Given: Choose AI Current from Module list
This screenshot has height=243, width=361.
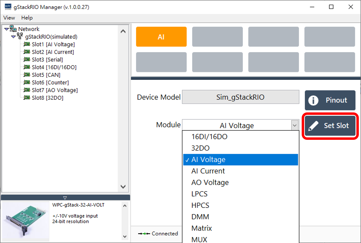Looking at the screenshot, I should pyautogui.click(x=208, y=171).
